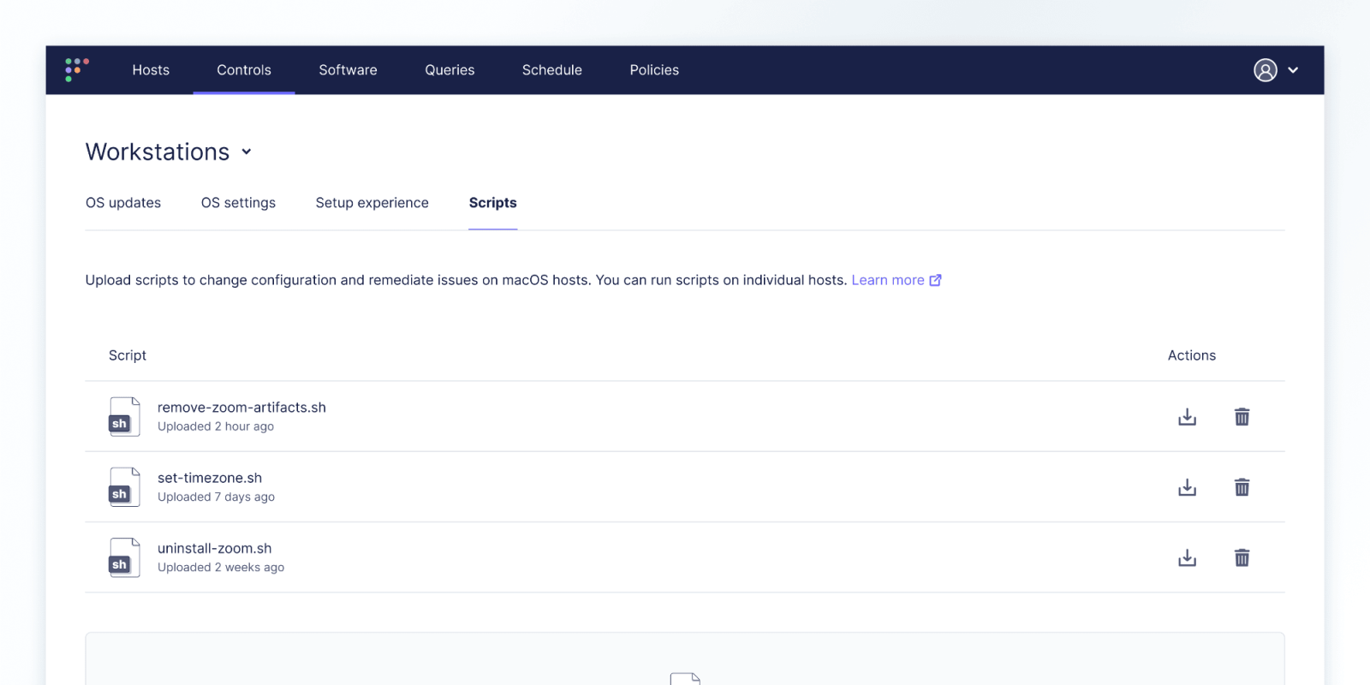Viewport: 1370px width, 685px height.
Task: Switch to the OS settings tab
Action: point(238,203)
